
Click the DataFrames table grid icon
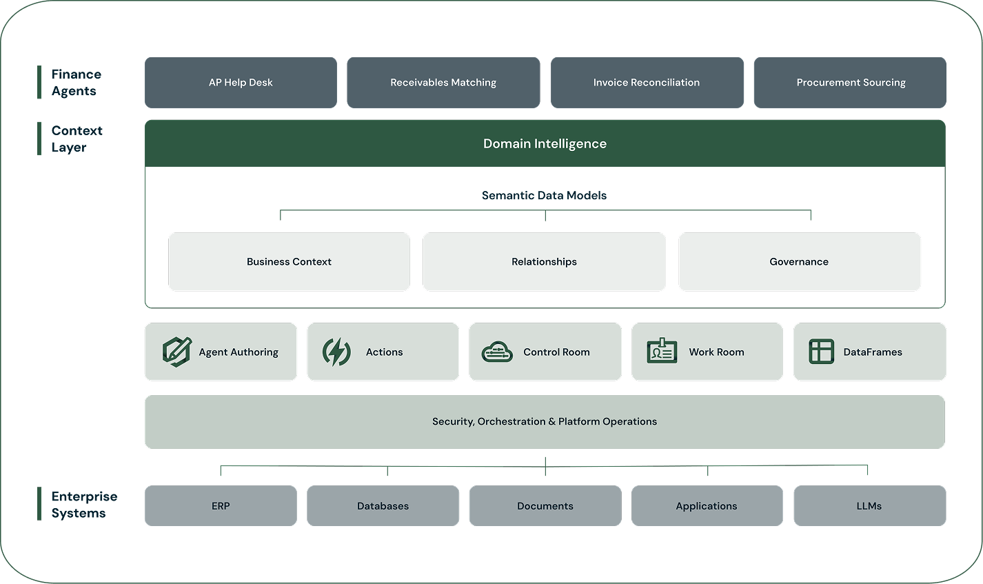tap(821, 352)
